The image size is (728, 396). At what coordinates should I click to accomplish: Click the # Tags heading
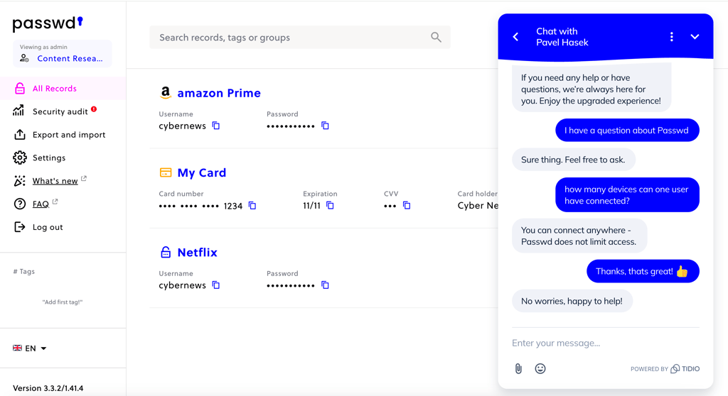coord(23,271)
